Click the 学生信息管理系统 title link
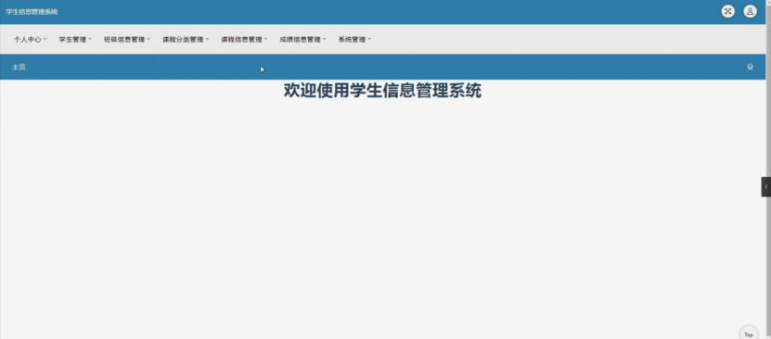771x339 pixels. coord(32,12)
